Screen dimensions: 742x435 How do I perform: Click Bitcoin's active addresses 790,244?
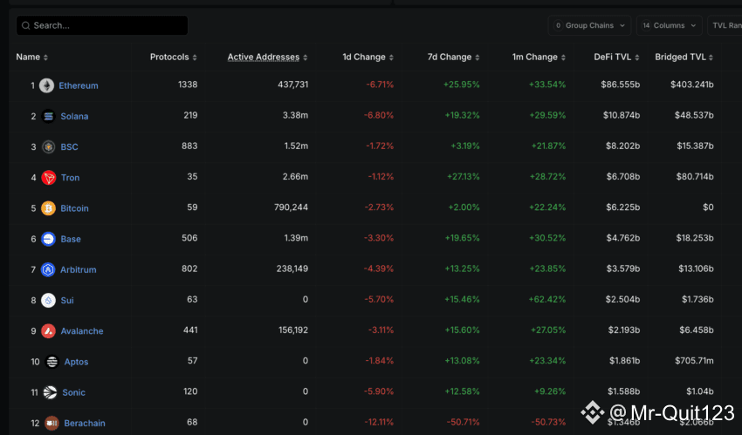click(291, 207)
